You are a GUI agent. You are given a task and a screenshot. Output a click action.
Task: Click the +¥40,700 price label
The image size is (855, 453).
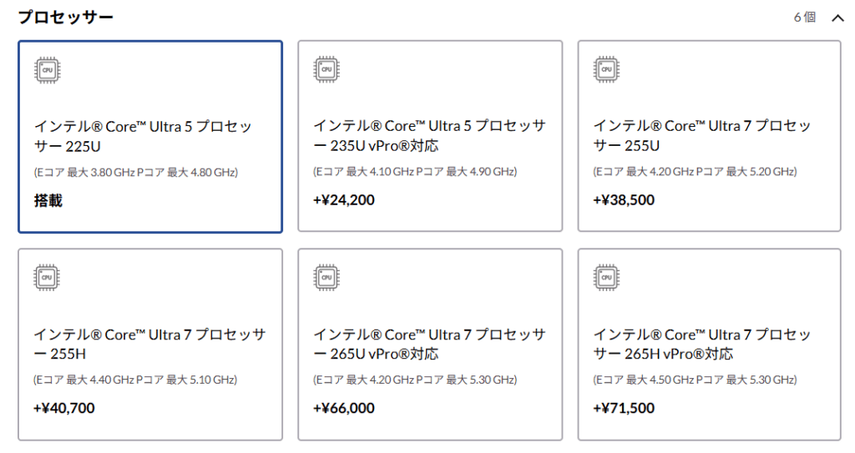tap(64, 408)
